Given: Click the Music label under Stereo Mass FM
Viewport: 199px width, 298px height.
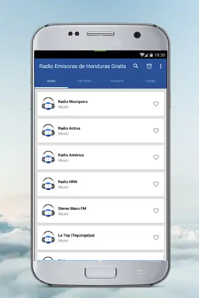Looking at the screenshot, I should click(x=63, y=214).
